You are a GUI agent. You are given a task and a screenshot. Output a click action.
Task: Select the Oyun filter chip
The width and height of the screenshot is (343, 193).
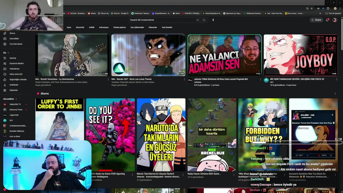(x=69, y=27)
